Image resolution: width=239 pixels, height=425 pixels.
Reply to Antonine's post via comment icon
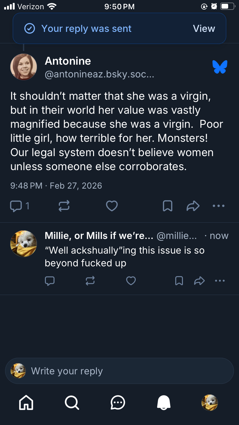pos(16,206)
